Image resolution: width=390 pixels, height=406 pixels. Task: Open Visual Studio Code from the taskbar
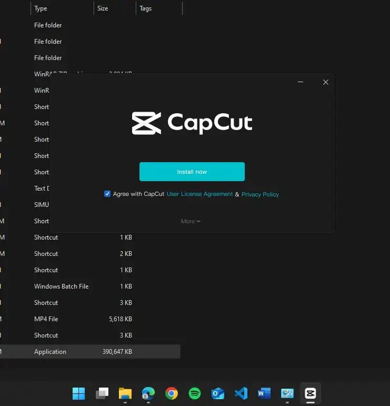[241, 393]
